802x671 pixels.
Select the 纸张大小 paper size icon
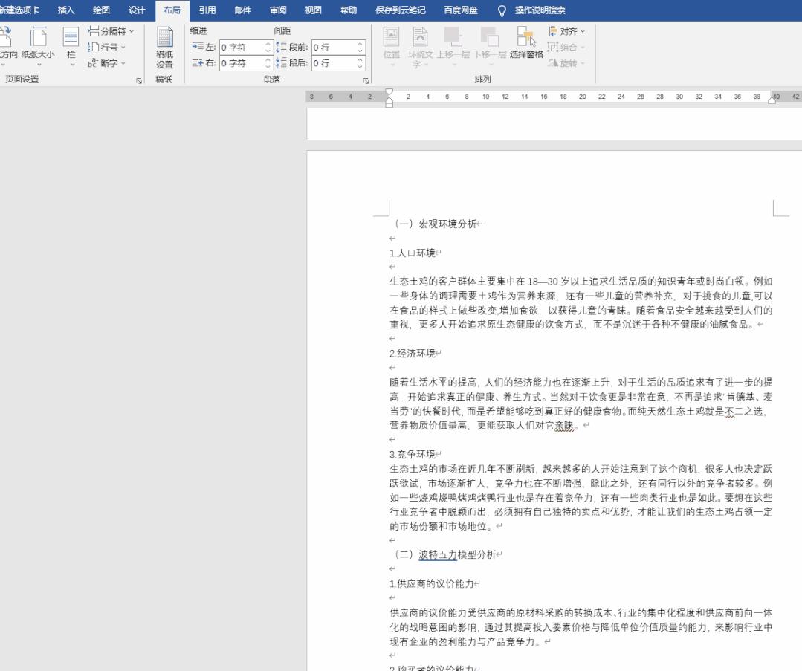click(38, 47)
